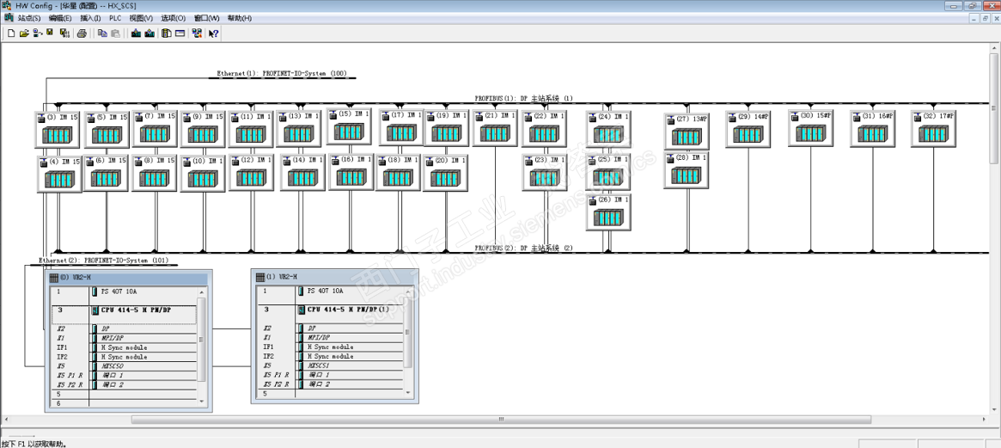Select the (21) IM 1 station icon

pos(495,128)
